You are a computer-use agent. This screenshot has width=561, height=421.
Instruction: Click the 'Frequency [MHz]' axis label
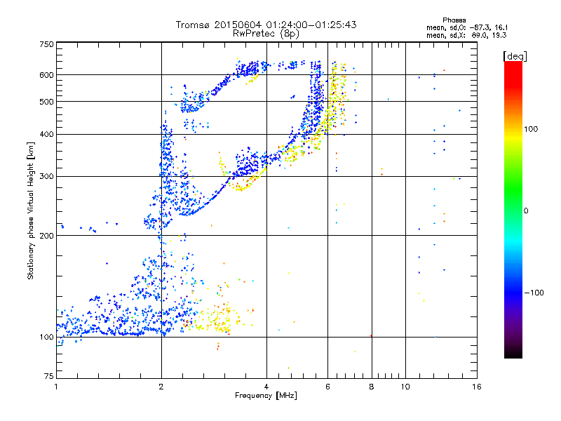266,396
